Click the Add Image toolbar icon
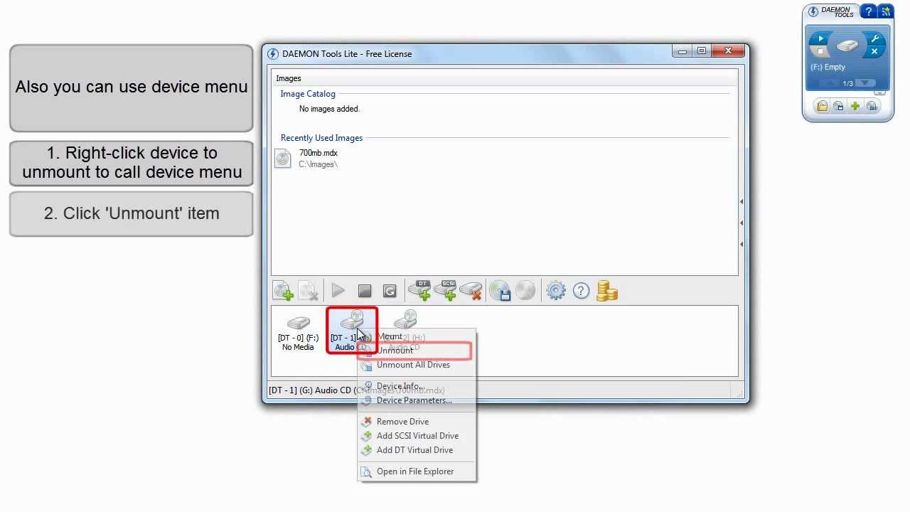Image resolution: width=910 pixels, height=512 pixels. [x=283, y=291]
